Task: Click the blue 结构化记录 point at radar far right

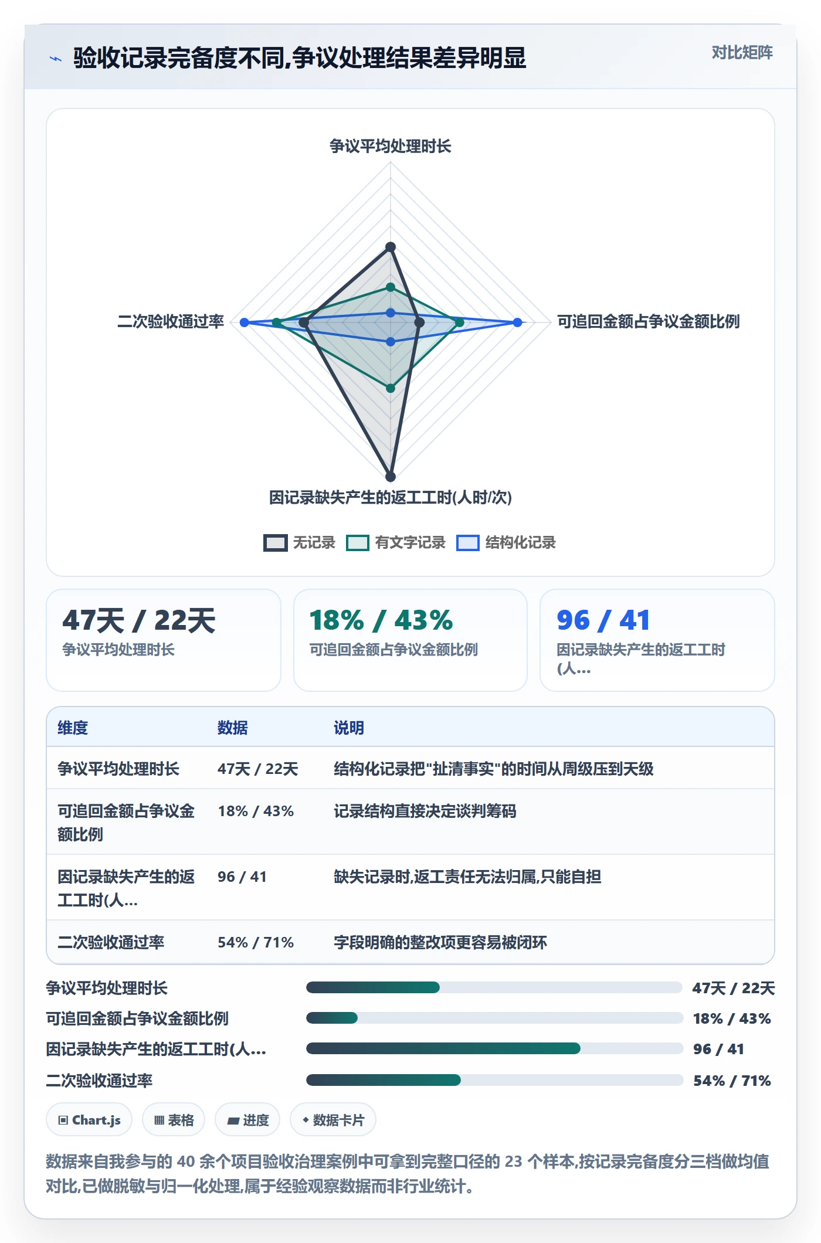Action: click(x=517, y=322)
